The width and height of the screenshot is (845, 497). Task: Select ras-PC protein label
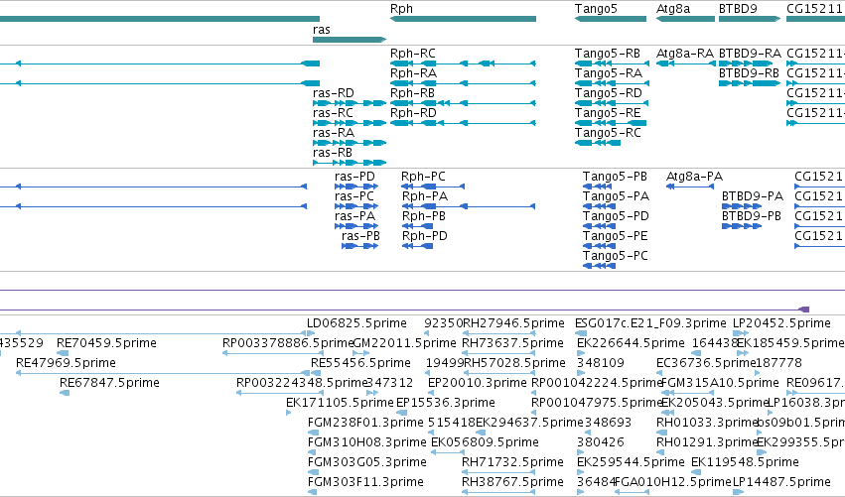pyautogui.click(x=354, y=196)
